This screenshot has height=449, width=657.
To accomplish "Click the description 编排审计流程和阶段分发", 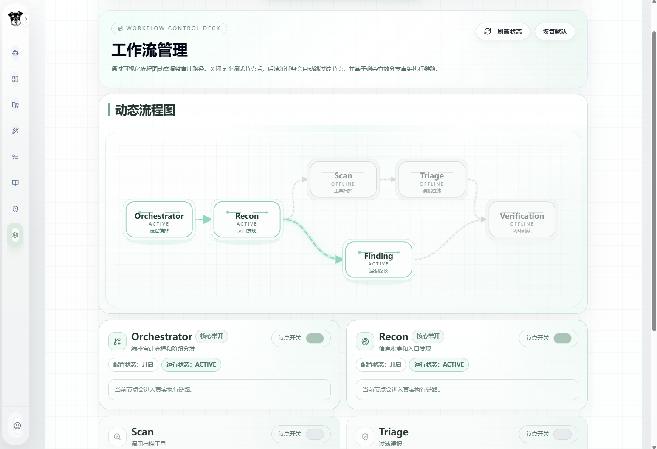I will coord(163,349).
